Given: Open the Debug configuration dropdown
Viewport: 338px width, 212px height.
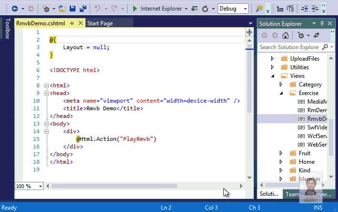Looking at the screenshot, I should (x=245, y=9).
